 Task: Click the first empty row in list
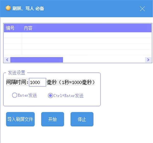(76, 35)
